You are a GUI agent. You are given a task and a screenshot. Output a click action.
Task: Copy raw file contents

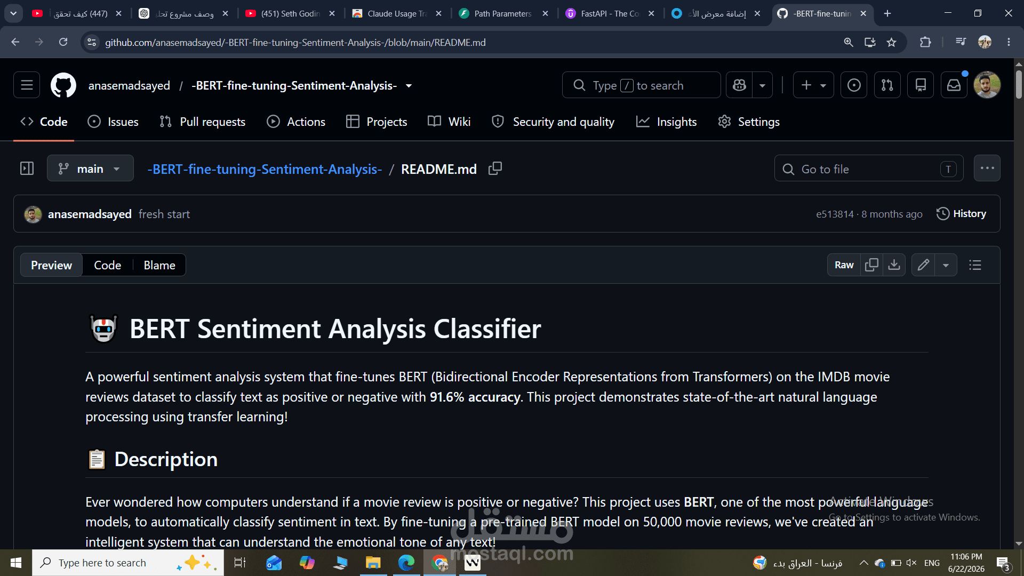click(x=871, y=265)
